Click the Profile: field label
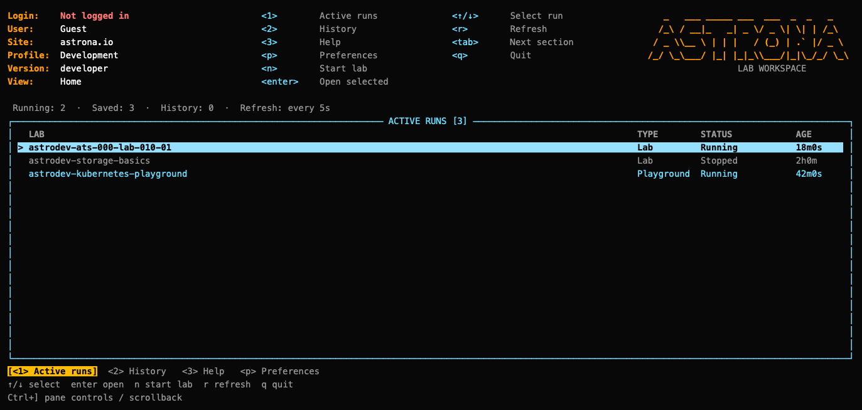Screen dimensions: 862x410 pos(29,55)
